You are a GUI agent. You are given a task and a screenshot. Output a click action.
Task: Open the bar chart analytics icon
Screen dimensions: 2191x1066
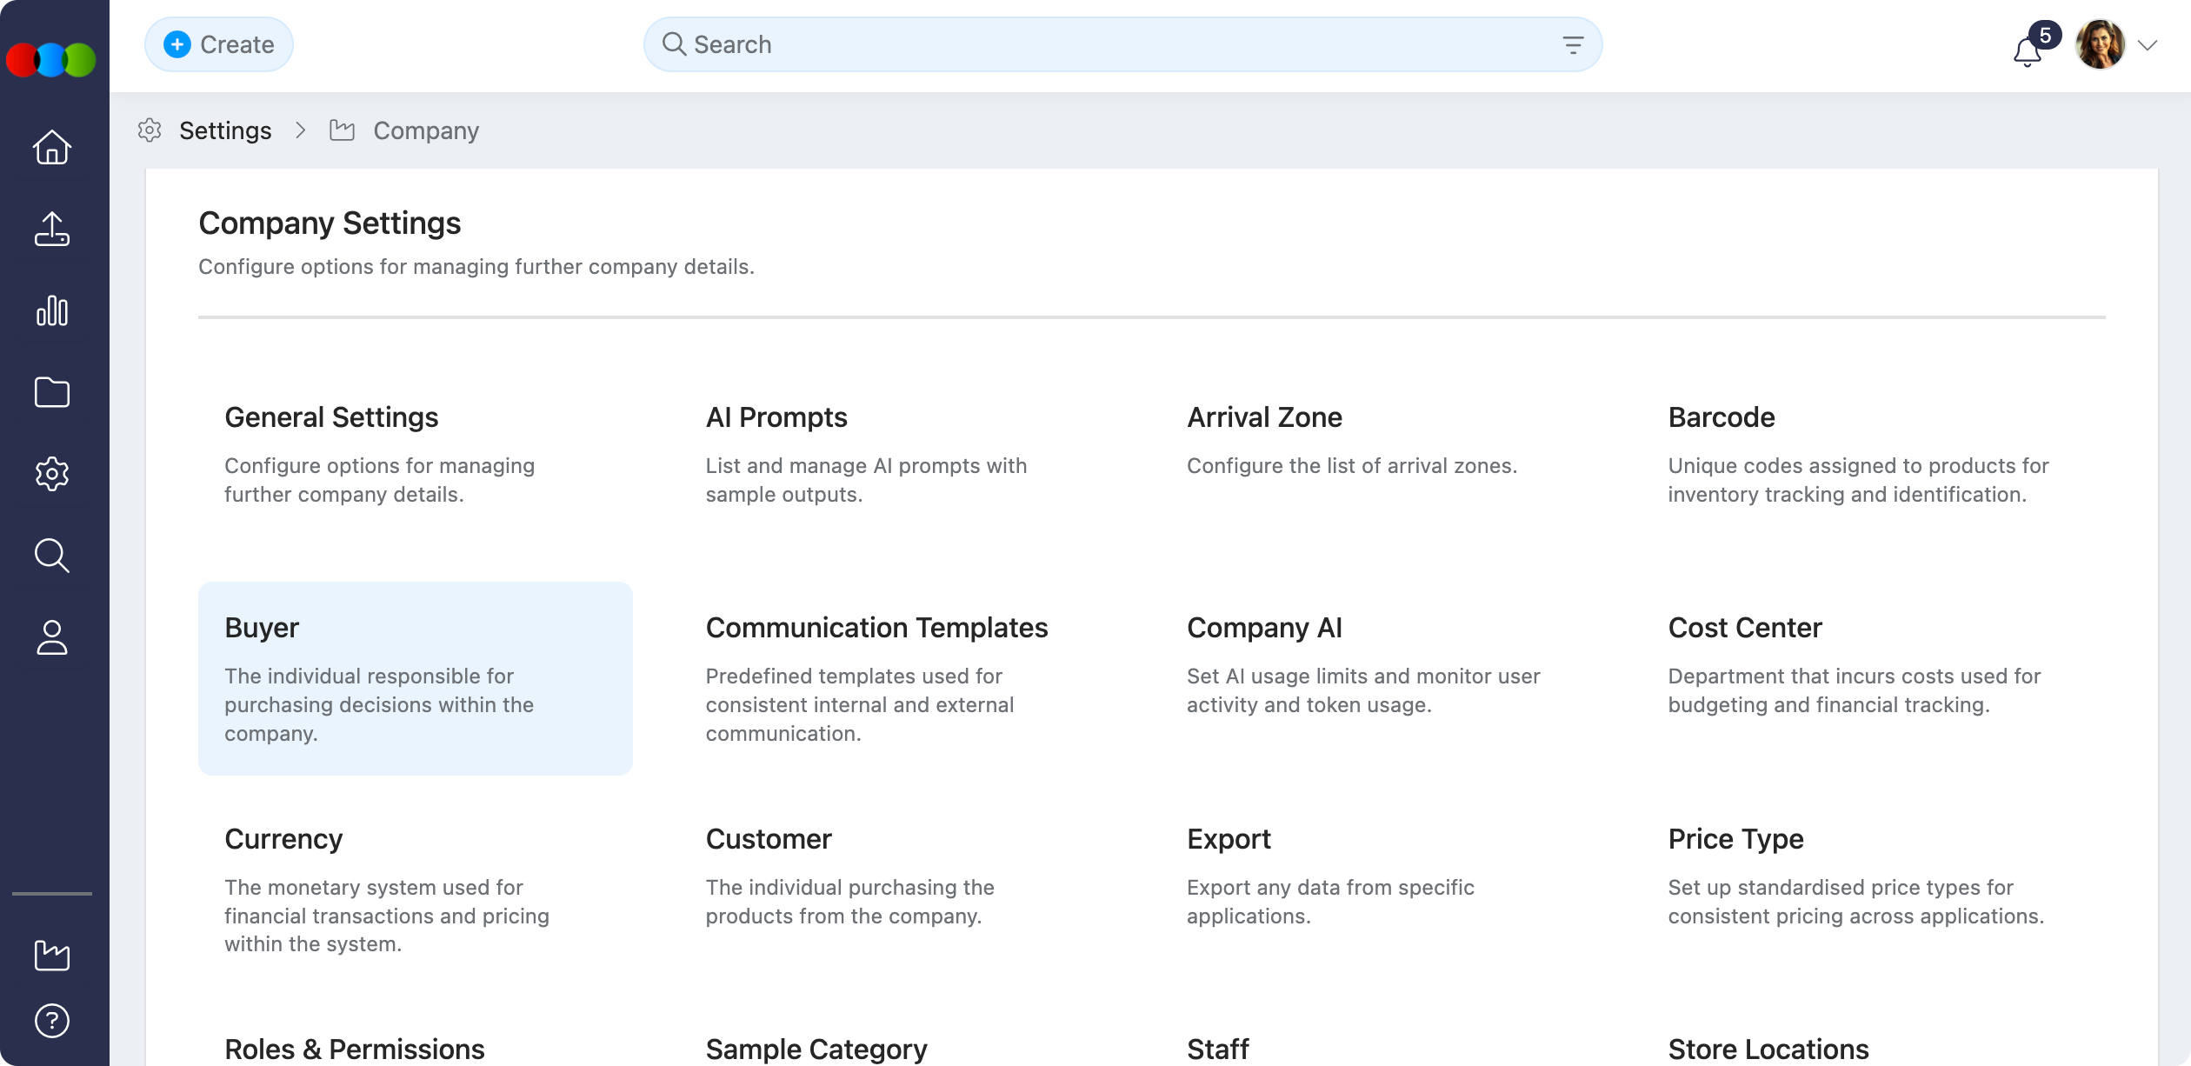point(52,310)
